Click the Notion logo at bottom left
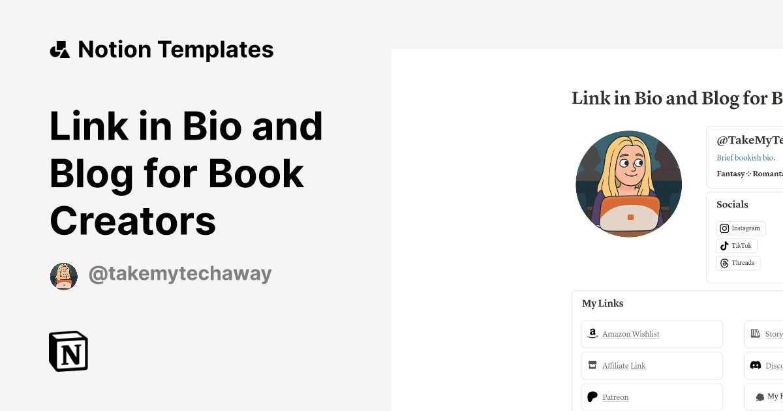Screen dimensions: 783x411 (x=69, y=352)
